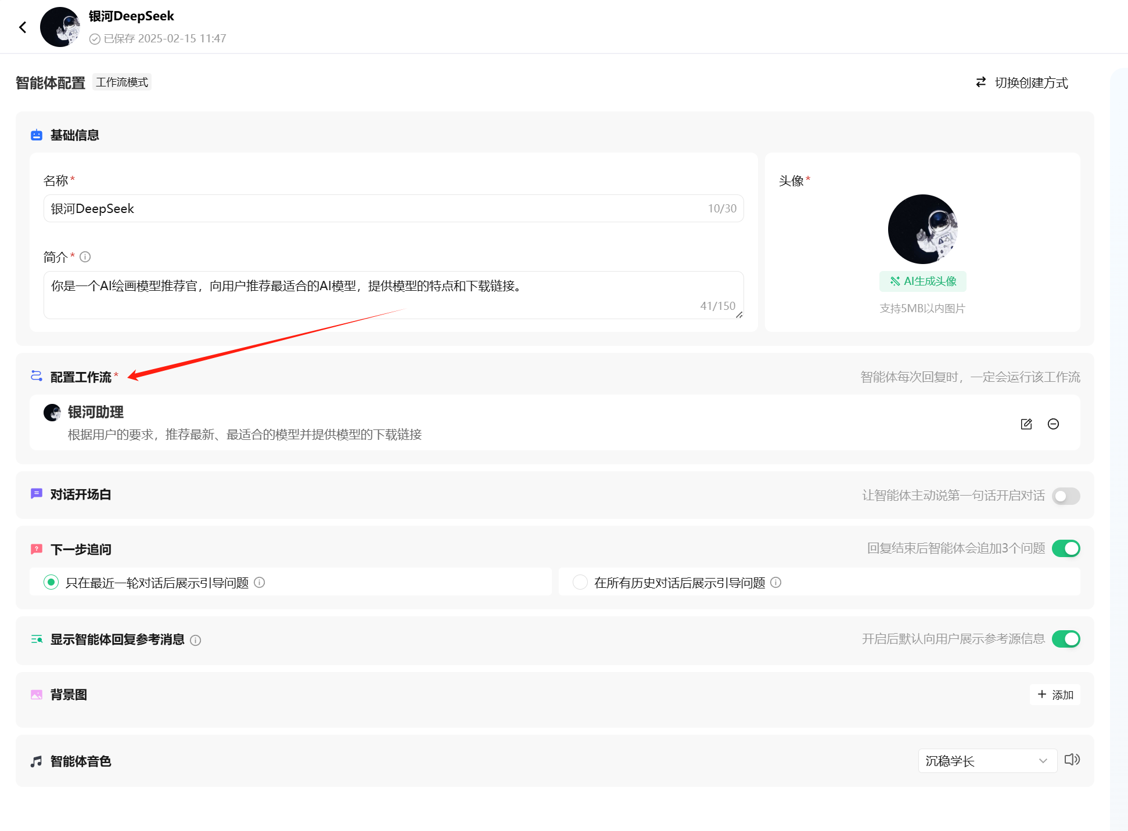1128x831 pixels.
Task: Click AI生成头像 button
Action: [x=922, y=281]
